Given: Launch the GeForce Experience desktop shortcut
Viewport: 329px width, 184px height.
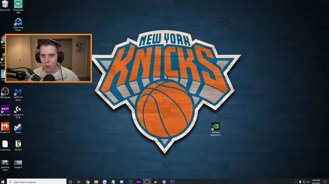Looking at the screenshot, I should [215, 129].
